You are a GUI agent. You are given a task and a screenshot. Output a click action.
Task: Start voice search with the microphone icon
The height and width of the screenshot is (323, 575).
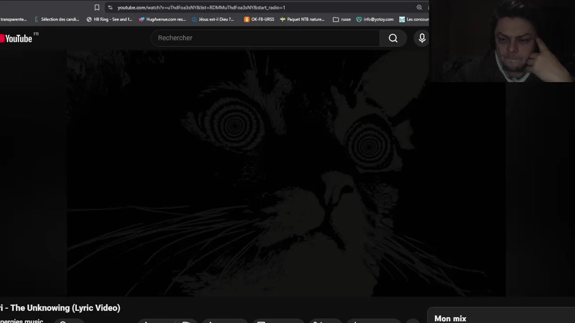pyautogui.click(x=422, y=38)
